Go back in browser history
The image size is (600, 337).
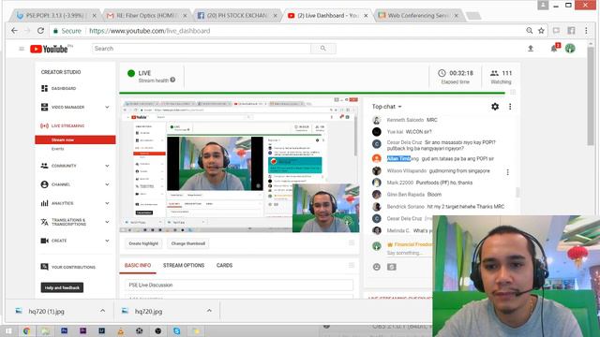[14, 31]
